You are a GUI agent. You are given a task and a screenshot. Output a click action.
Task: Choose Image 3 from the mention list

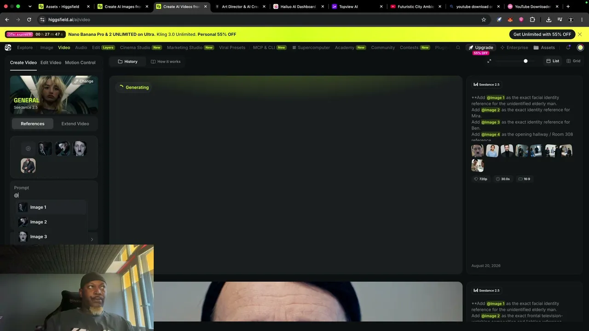tap(51, 237)
